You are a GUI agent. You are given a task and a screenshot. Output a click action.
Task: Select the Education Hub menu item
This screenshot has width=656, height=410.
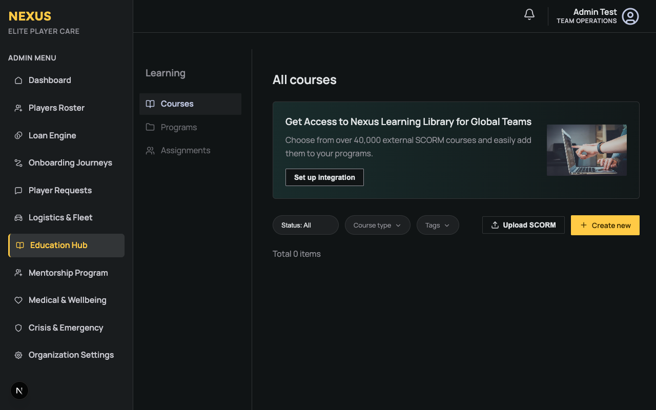66,245
